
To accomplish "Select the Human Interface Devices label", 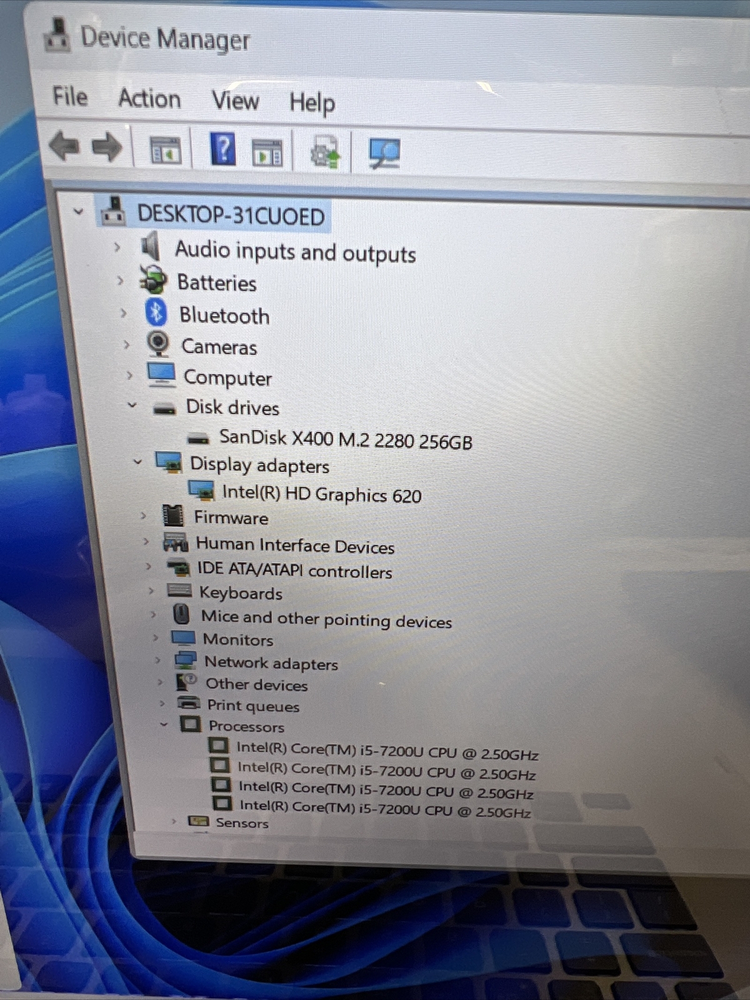I will coord(296,545).
